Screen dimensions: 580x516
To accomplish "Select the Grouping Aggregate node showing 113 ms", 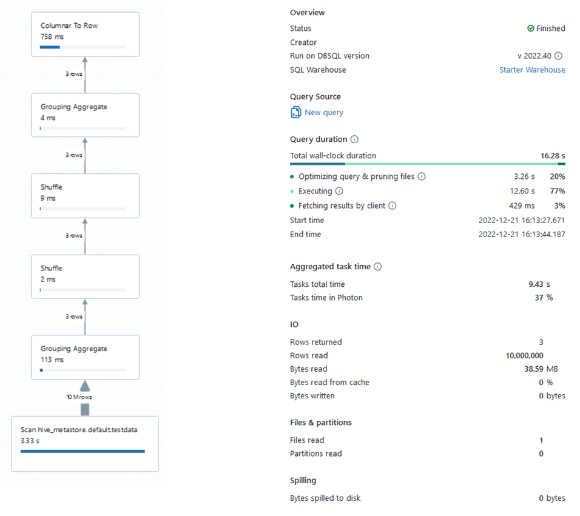I will tap(85, 357).
